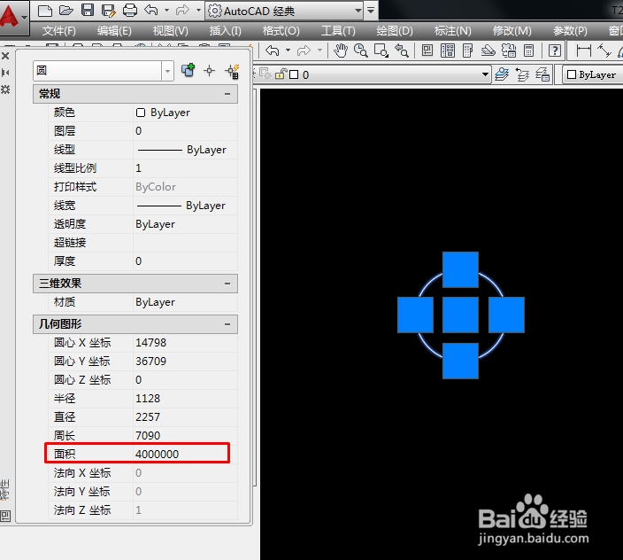Click Redo in the quick access toolbar
Screen dimensions: 623x560
(182, 10)
